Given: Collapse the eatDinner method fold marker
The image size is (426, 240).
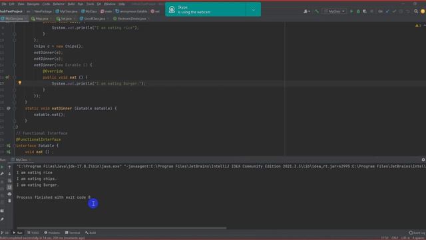Looking at the screenshot, I should coord(15,108).
